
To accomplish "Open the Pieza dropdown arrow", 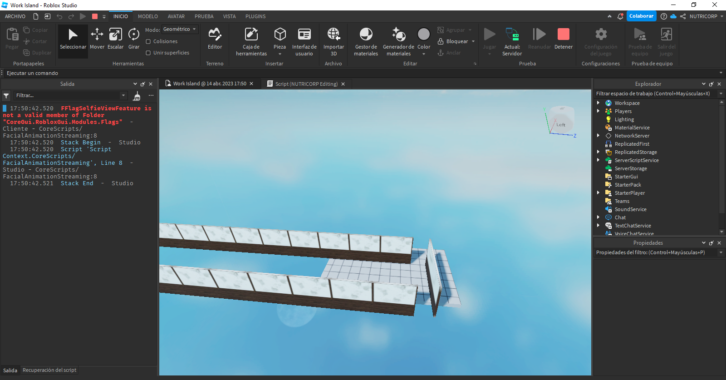I will pos(280,54).
